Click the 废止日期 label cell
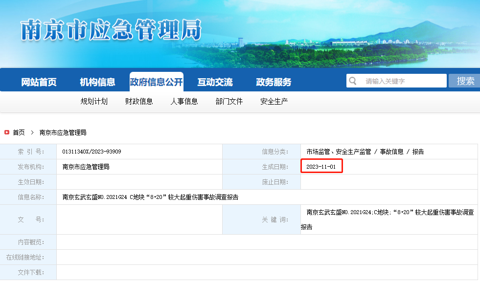480x284 pixels. 261,182
